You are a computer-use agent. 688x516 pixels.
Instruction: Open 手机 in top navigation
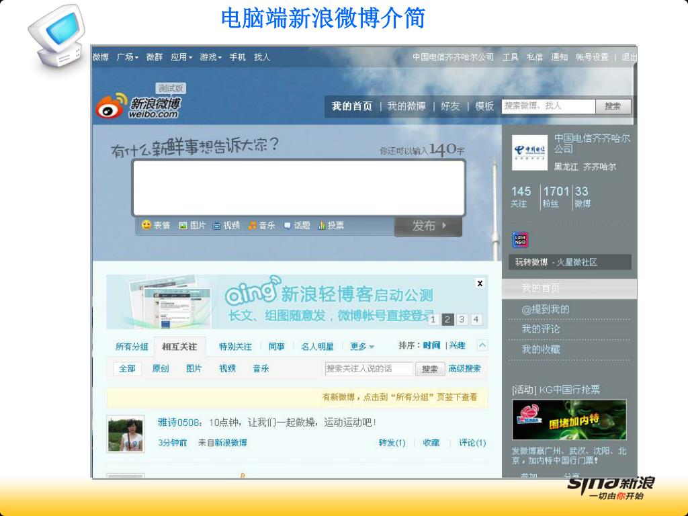237,57
